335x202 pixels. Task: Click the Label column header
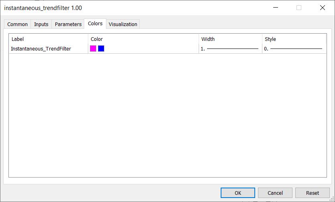(49, 39)
